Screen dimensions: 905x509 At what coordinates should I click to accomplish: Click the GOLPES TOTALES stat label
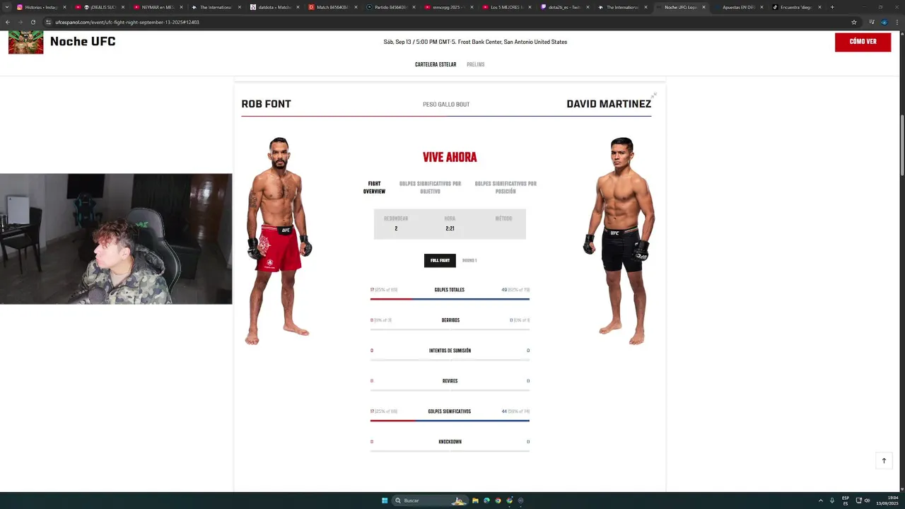coord(450,290)
